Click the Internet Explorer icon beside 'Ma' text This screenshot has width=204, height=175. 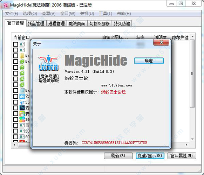22,62
